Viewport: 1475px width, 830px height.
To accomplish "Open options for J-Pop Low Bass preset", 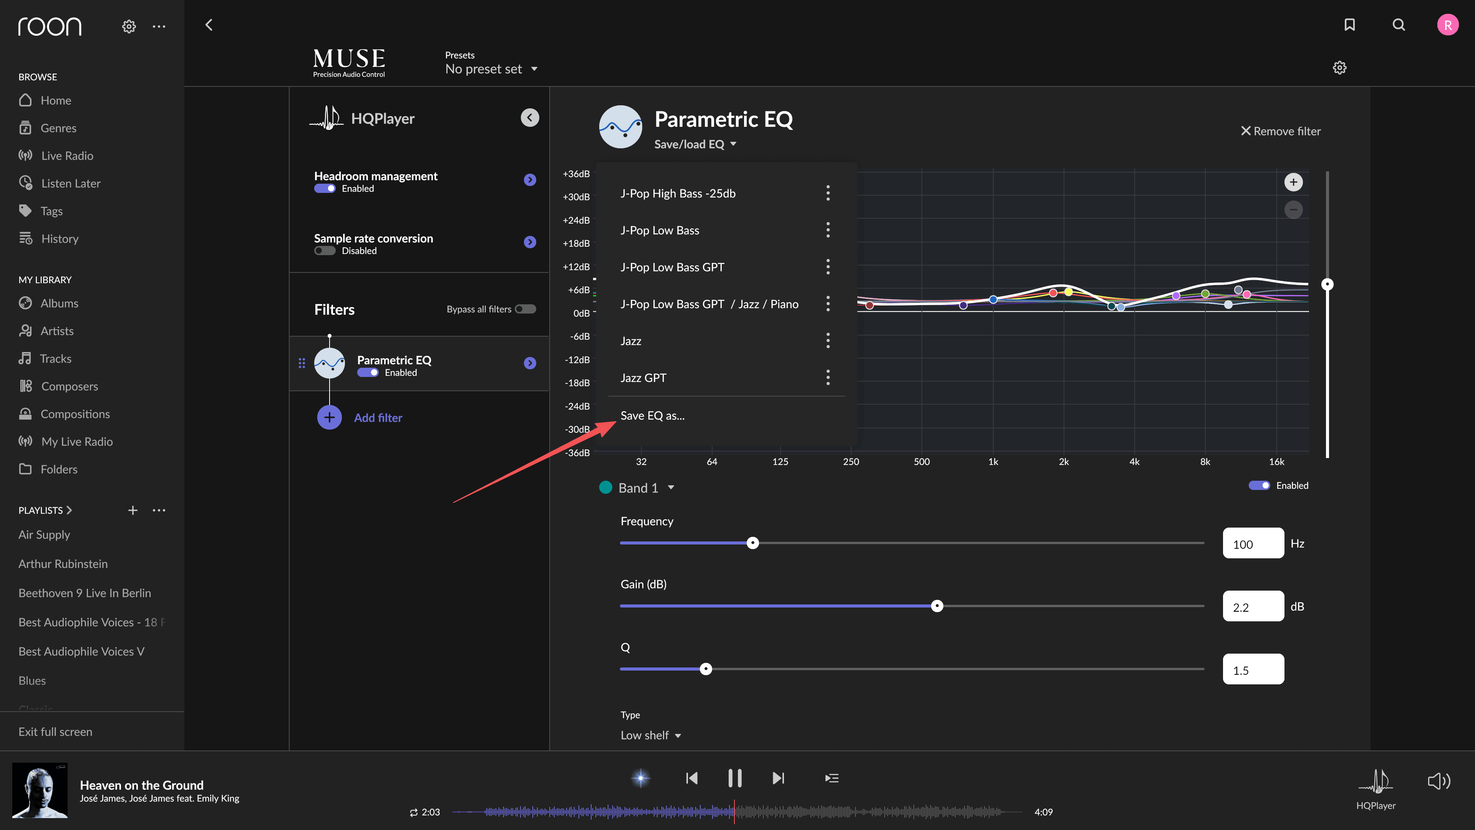I will 827,230.
